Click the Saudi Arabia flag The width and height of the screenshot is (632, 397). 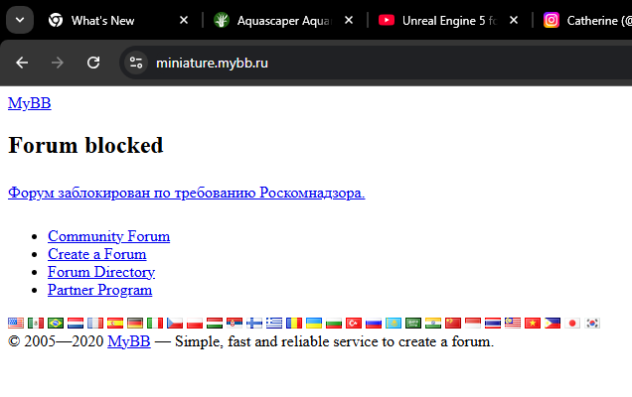click(413, 323)
